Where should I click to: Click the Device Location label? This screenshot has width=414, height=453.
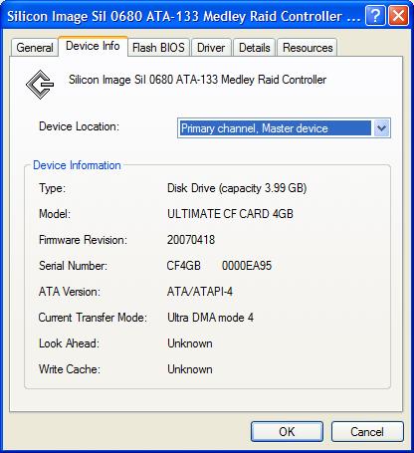click(79, 126)
